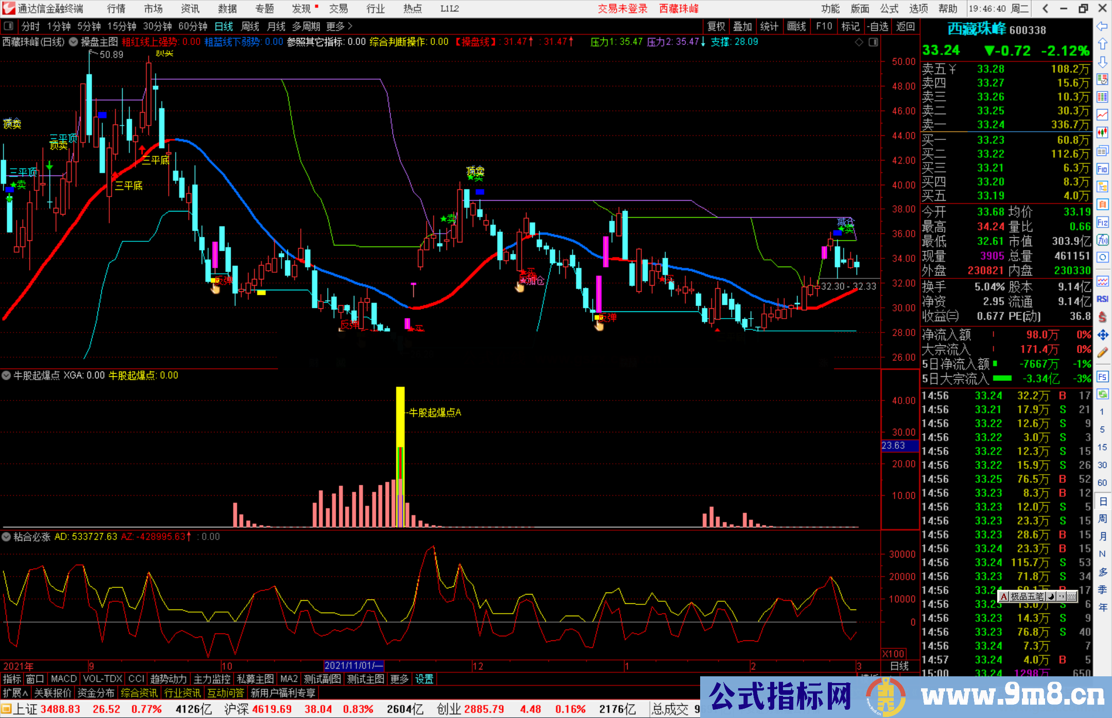This screenshot has height=718, width=1112.
Task: Toggle the side panel icon beside the diamond
Action: point(874,42)
